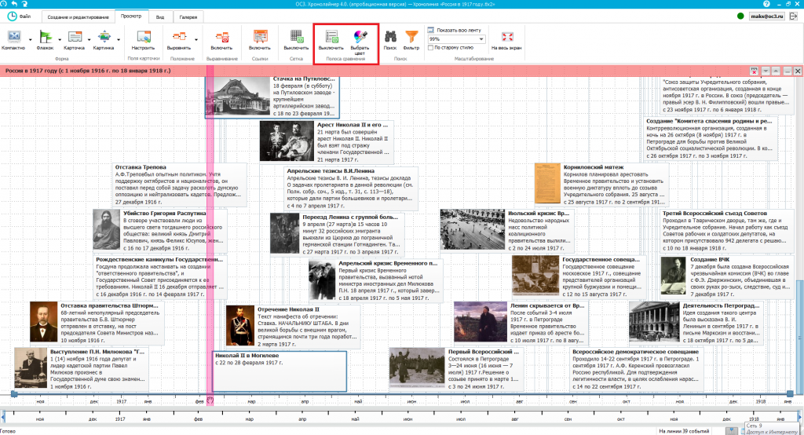This screenshot has height=435, width=804.
Task: Open Всероссийское демократическое совещание card
Action: (x=636, y=369)
